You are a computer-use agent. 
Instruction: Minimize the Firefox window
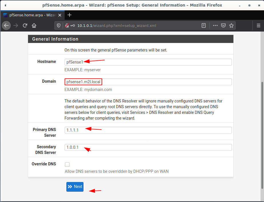[240, 5]
